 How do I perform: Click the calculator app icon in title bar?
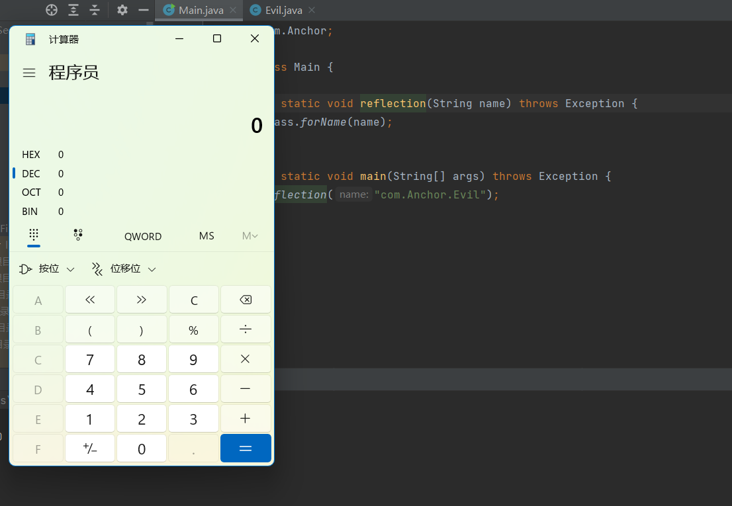click(30, 39)
